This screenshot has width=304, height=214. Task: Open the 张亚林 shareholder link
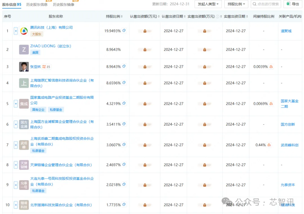pos(35,67)
